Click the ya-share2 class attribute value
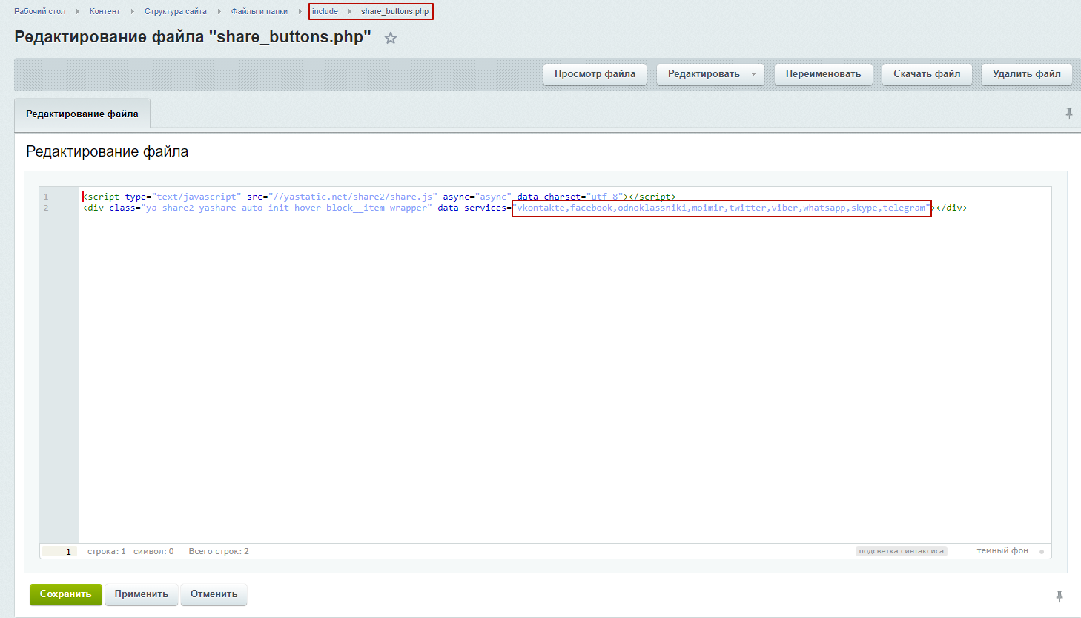Image resolution: width=1081 pixels, height=618 pixels. 287,208
